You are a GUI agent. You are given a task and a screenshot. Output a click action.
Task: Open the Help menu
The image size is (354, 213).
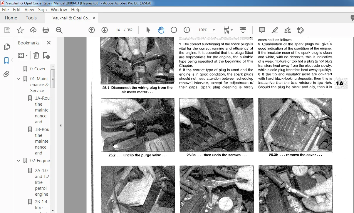(x=76, y=9)
